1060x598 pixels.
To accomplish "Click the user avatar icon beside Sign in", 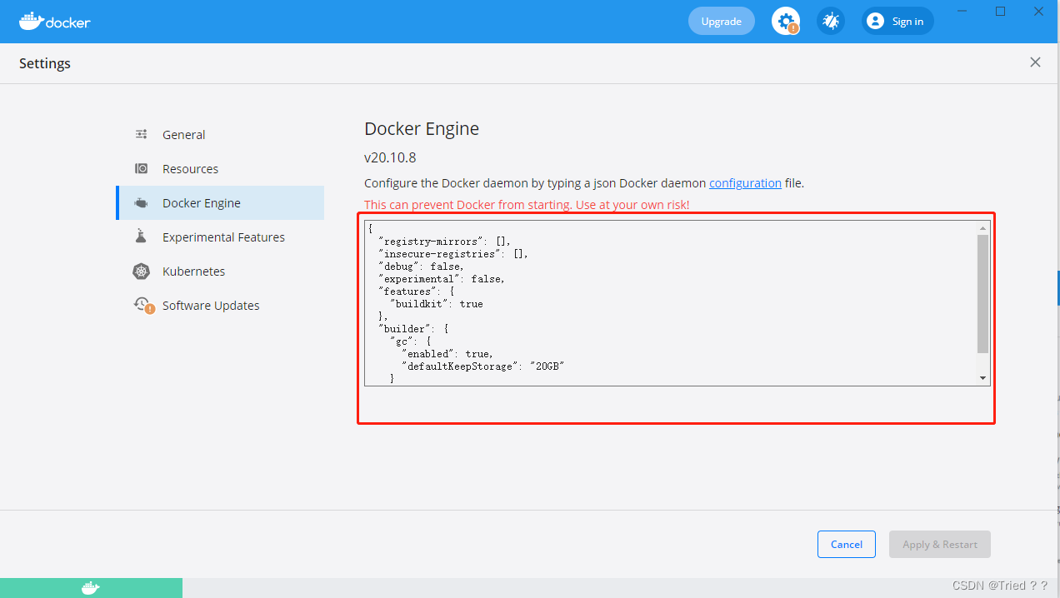I will (875, 22).
